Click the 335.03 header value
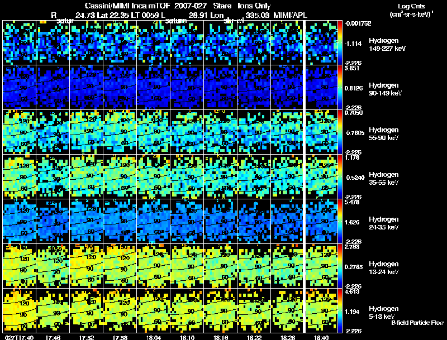 coord(258,15)
